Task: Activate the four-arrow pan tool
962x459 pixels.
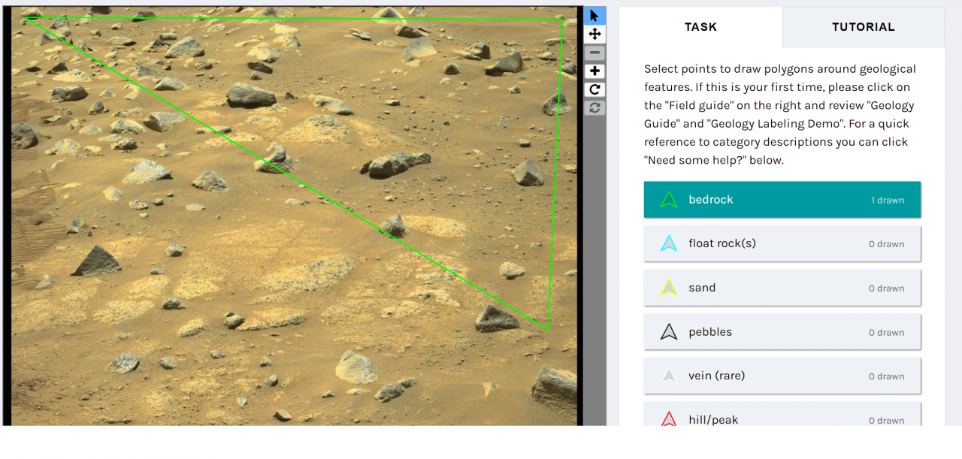Action: pos(594,34)
